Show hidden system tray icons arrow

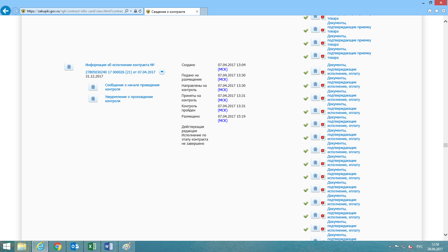[390, 247]
